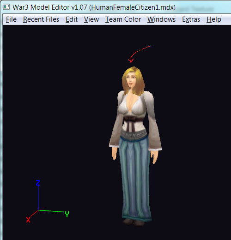The image size is (231, 240).
Task: Open the Extras menu
Action: (x=191, y=19)
